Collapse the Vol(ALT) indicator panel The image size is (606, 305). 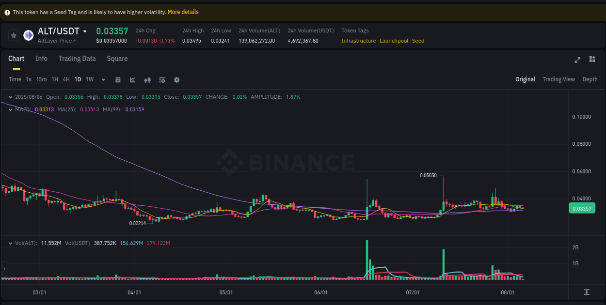pyautogui.click(x=10, y=243)
